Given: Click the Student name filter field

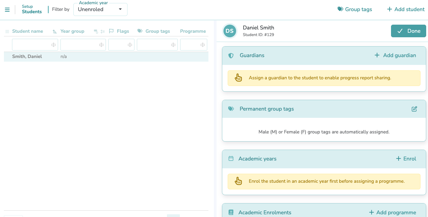Looking at the screenshot, I should tap(31, 45).
